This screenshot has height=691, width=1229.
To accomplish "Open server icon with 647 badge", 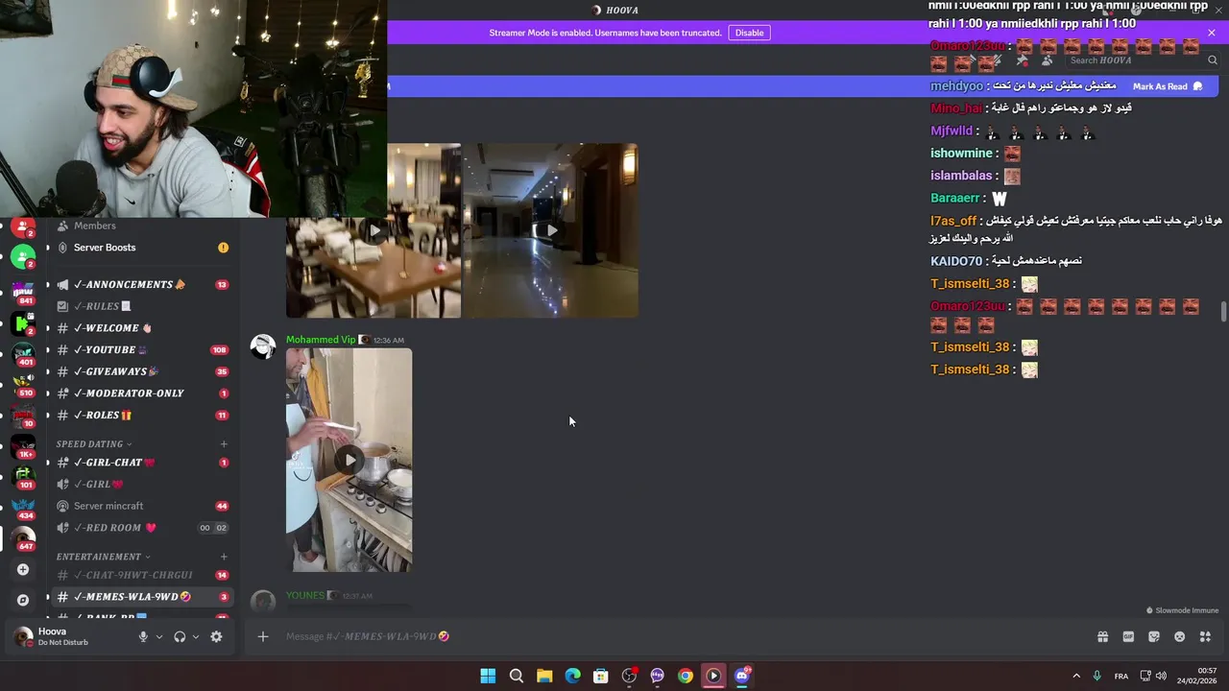I will click(x=23, y=538).
